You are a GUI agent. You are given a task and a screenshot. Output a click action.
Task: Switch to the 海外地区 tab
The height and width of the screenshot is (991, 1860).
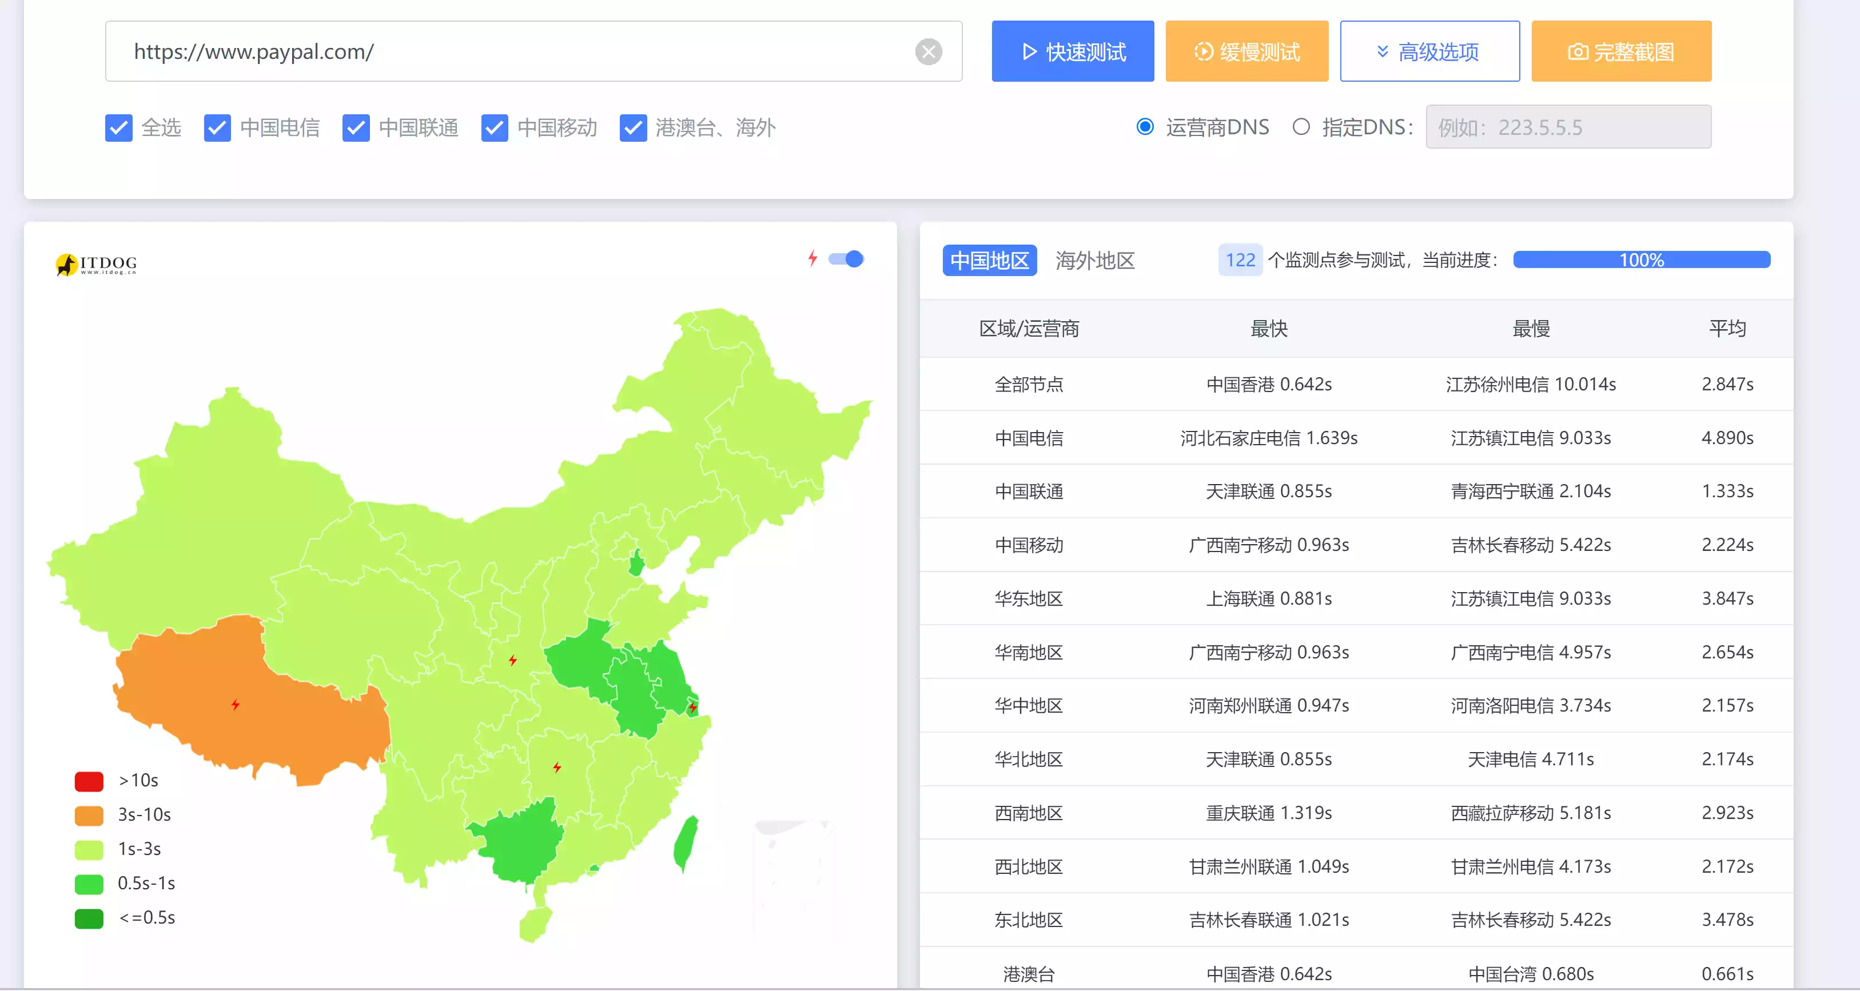click(x=1094, y=260)
